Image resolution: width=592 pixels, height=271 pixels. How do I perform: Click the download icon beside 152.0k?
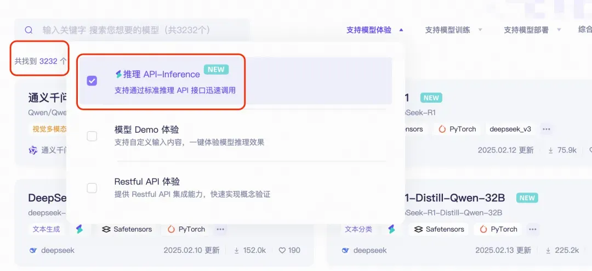click(237, 250)
